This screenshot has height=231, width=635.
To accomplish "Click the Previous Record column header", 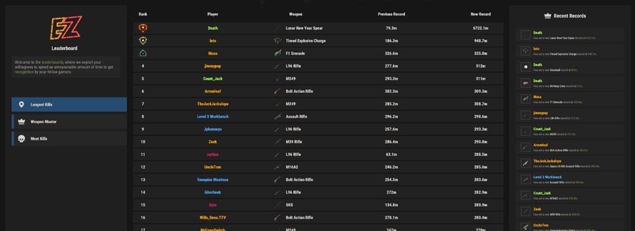I will pos(391,14).
